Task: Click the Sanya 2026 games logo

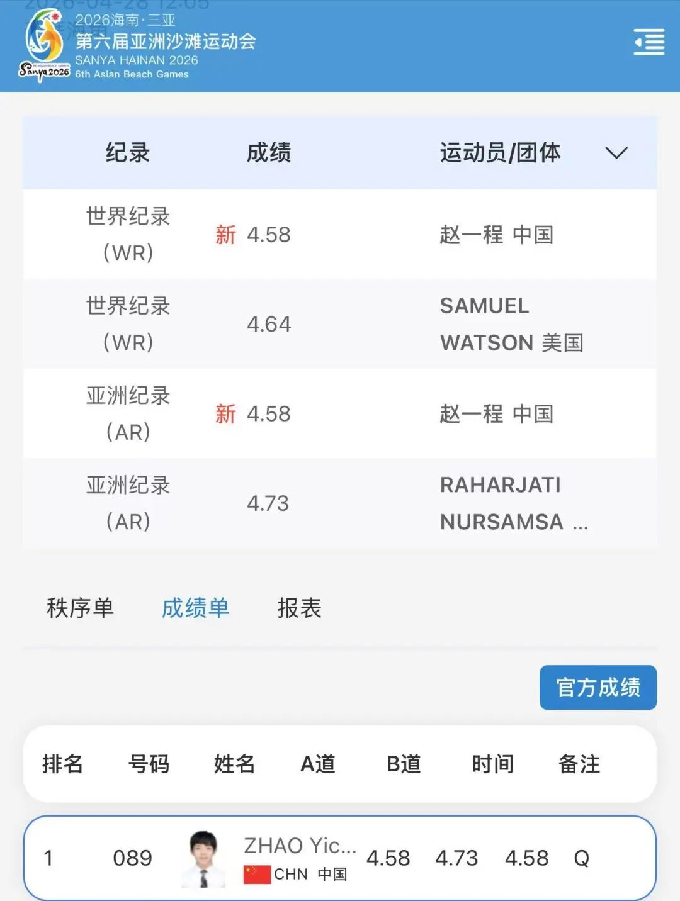Action: click(44, 47)
